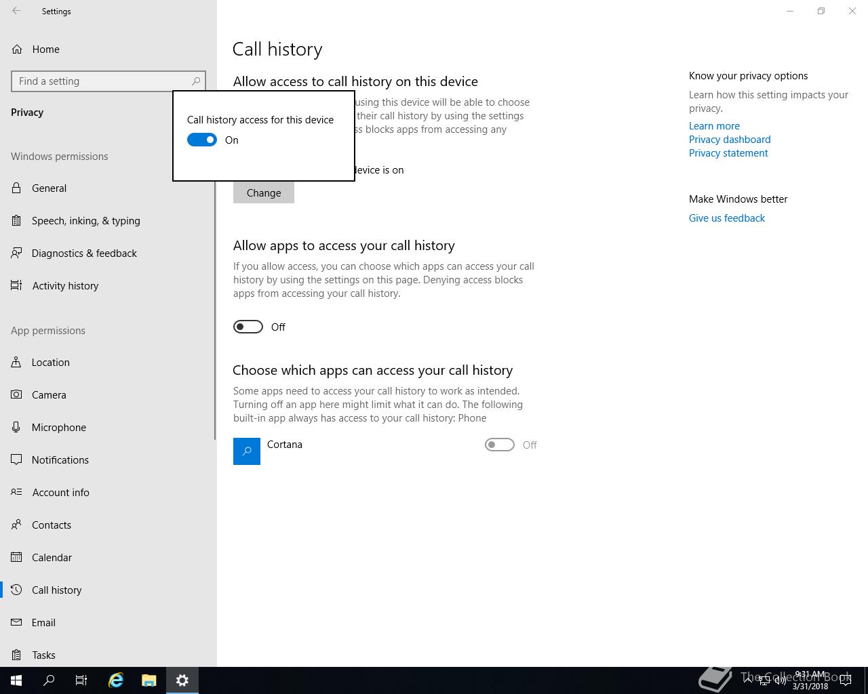Click the Change button
The width and height of the screenshot is (868, 694).
pos(264,192)
